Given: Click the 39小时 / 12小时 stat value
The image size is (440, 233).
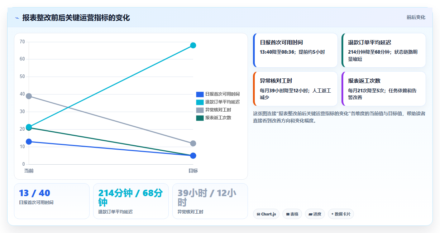Looking at the screenshot, I should tap(207, 198).
